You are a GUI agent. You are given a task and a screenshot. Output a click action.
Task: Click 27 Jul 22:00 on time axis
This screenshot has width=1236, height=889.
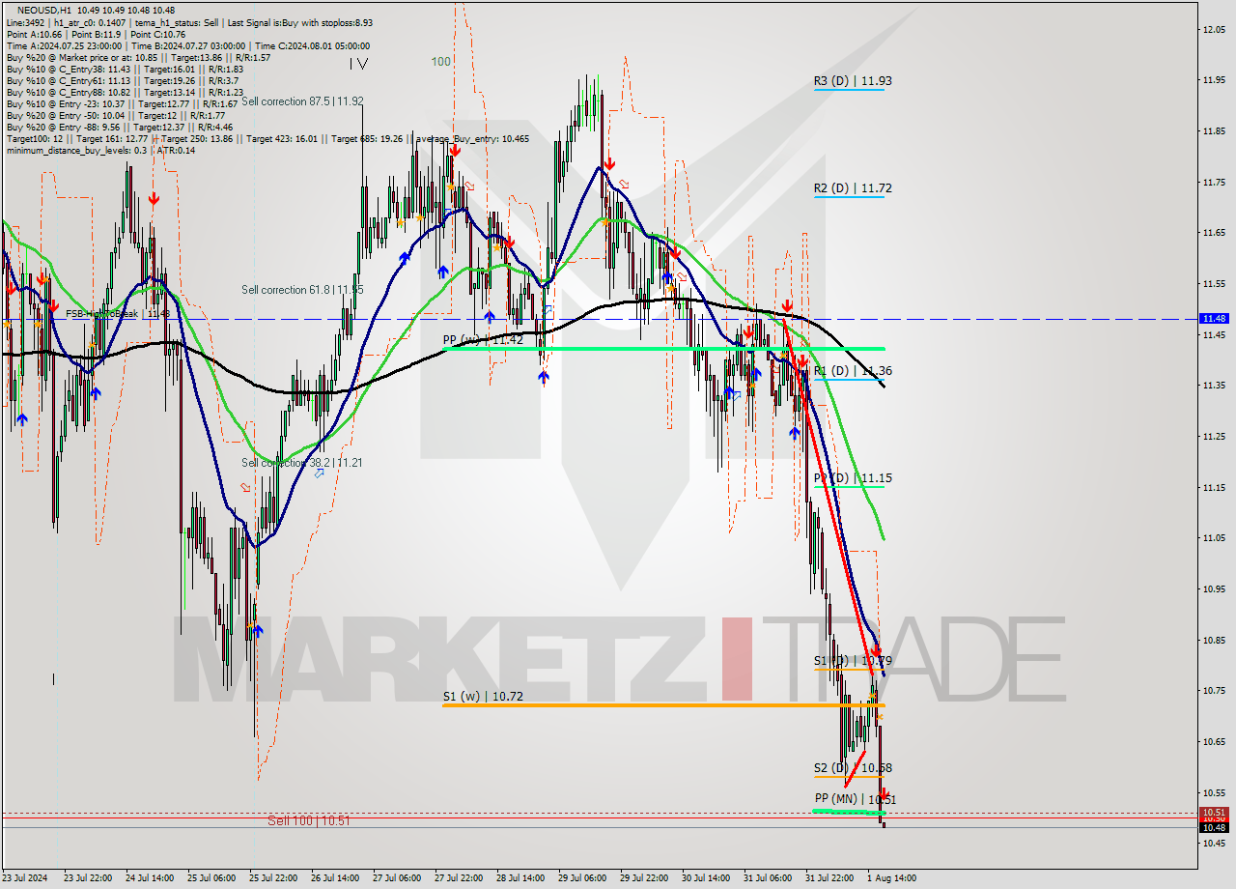point(459,878)
